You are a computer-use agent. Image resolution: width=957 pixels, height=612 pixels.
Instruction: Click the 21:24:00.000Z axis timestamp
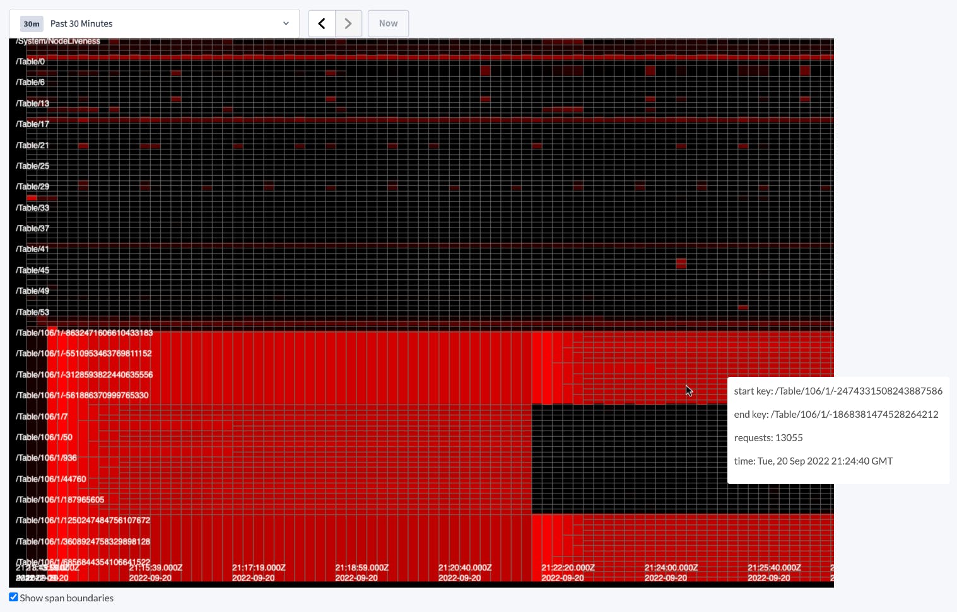tap(671, 567)
